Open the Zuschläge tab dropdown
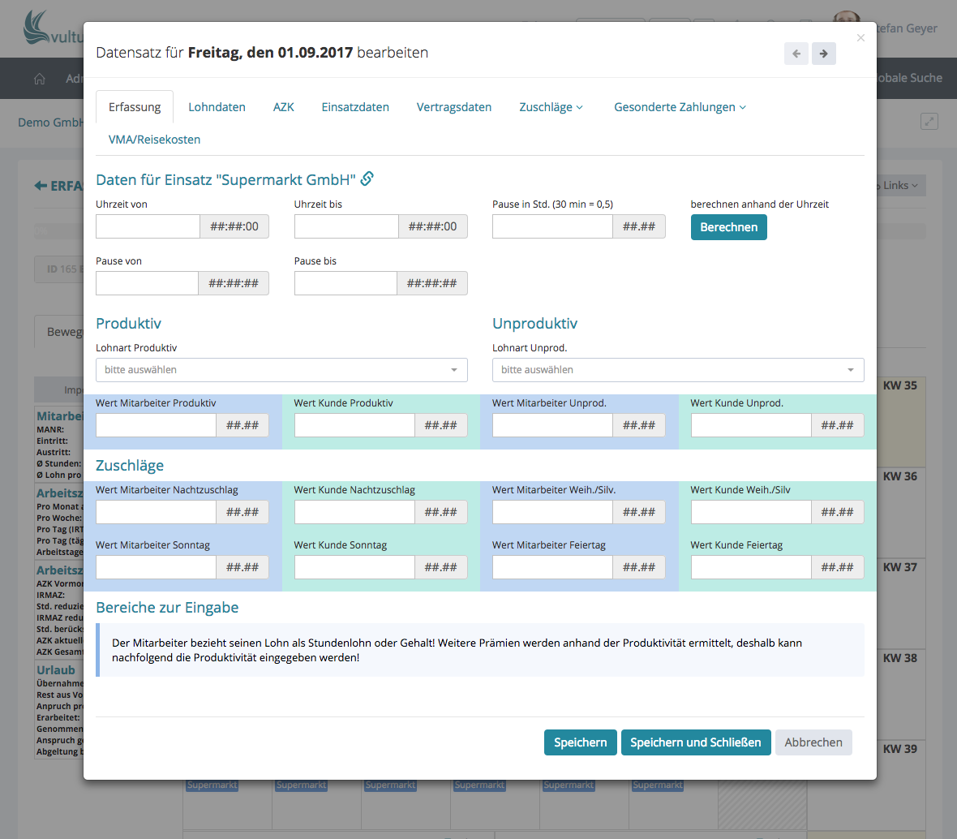This screenshot has height=839, width=957. tap(551, 107)
